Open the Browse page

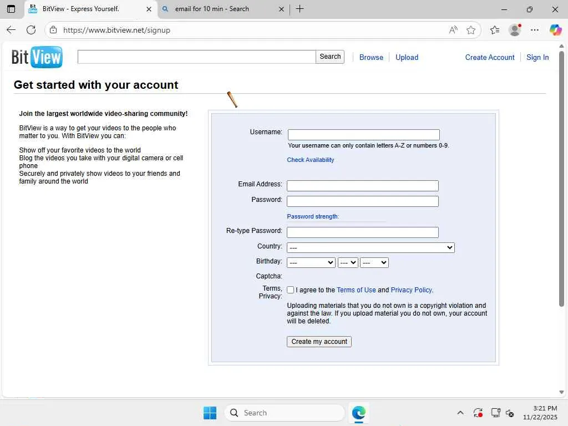tap(371, 57)
